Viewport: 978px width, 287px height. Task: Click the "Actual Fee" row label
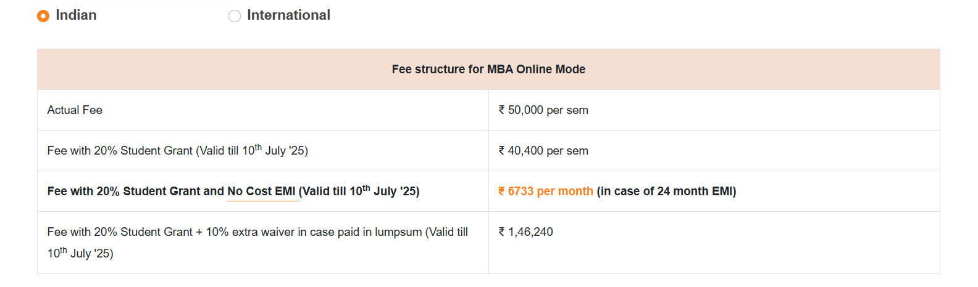click(75, 110)
